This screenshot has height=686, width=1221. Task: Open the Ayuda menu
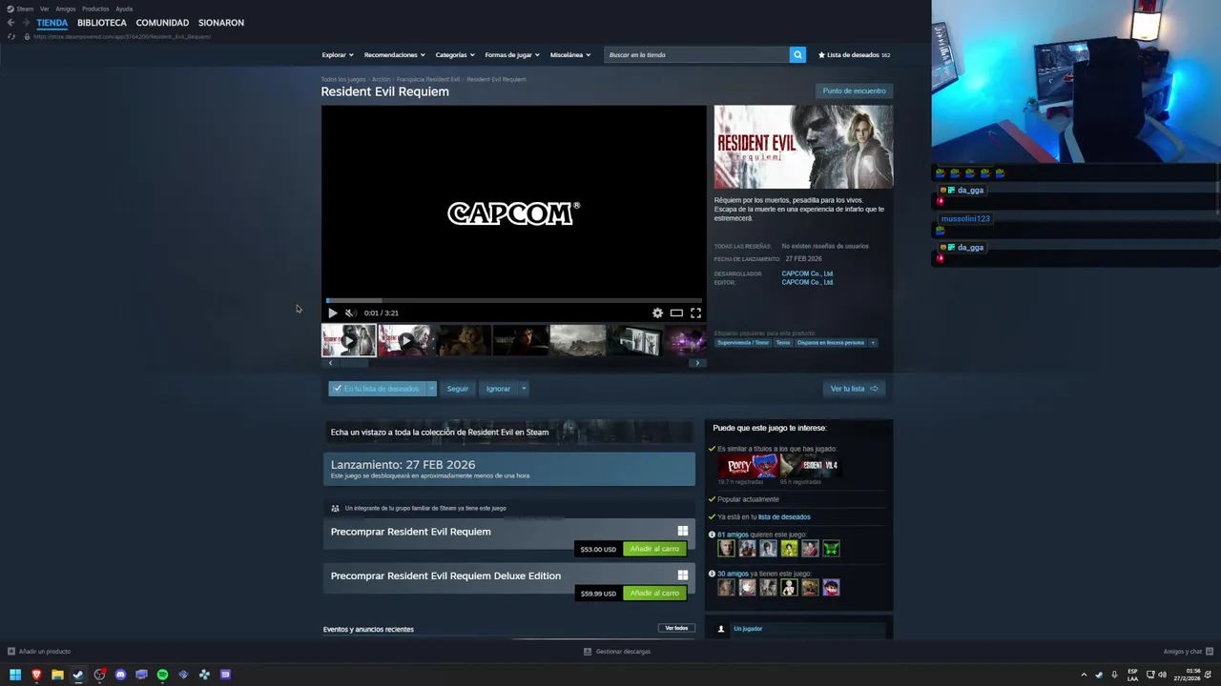point(124,9)
